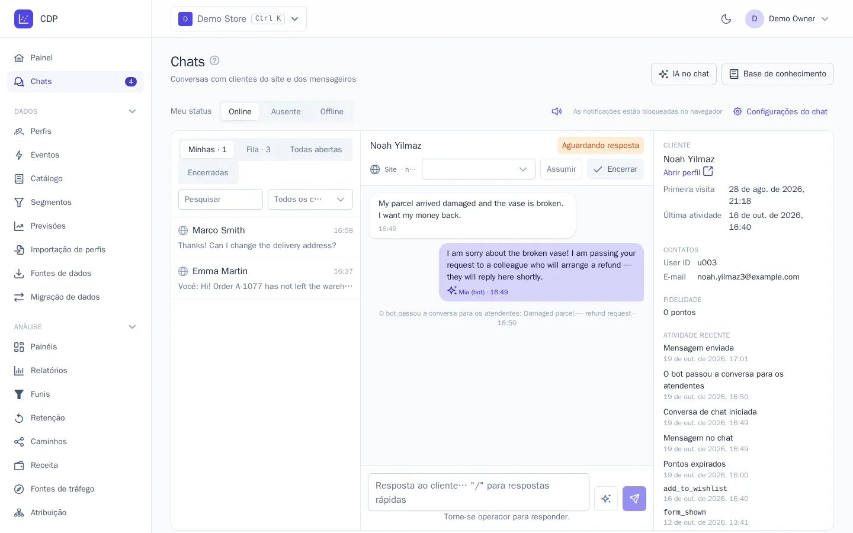Click the notification sound speaker icon

tap(557, 111)
